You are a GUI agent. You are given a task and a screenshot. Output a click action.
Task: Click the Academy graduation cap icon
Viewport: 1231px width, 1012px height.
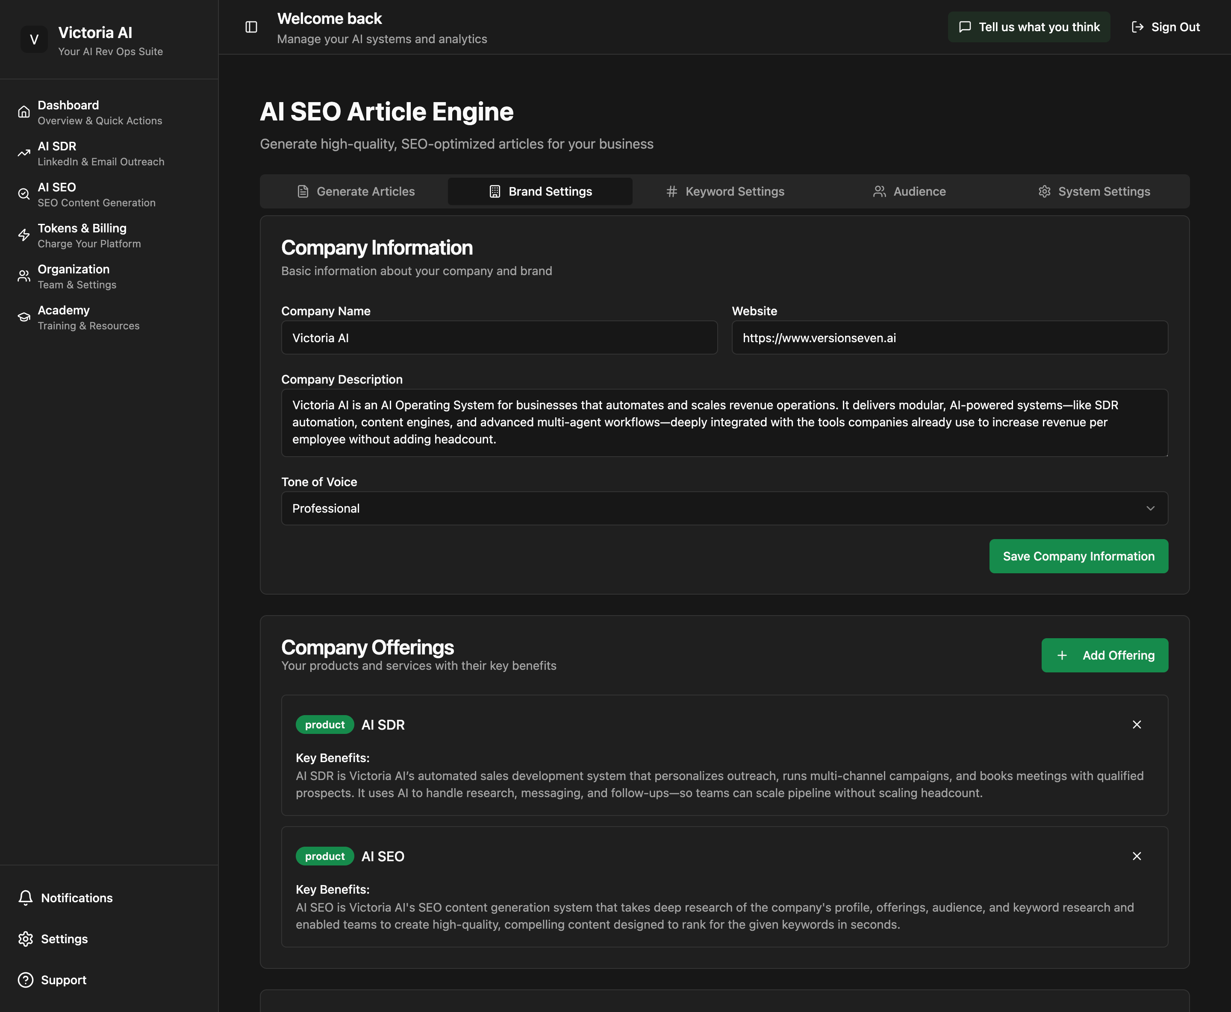click(24, 317)
